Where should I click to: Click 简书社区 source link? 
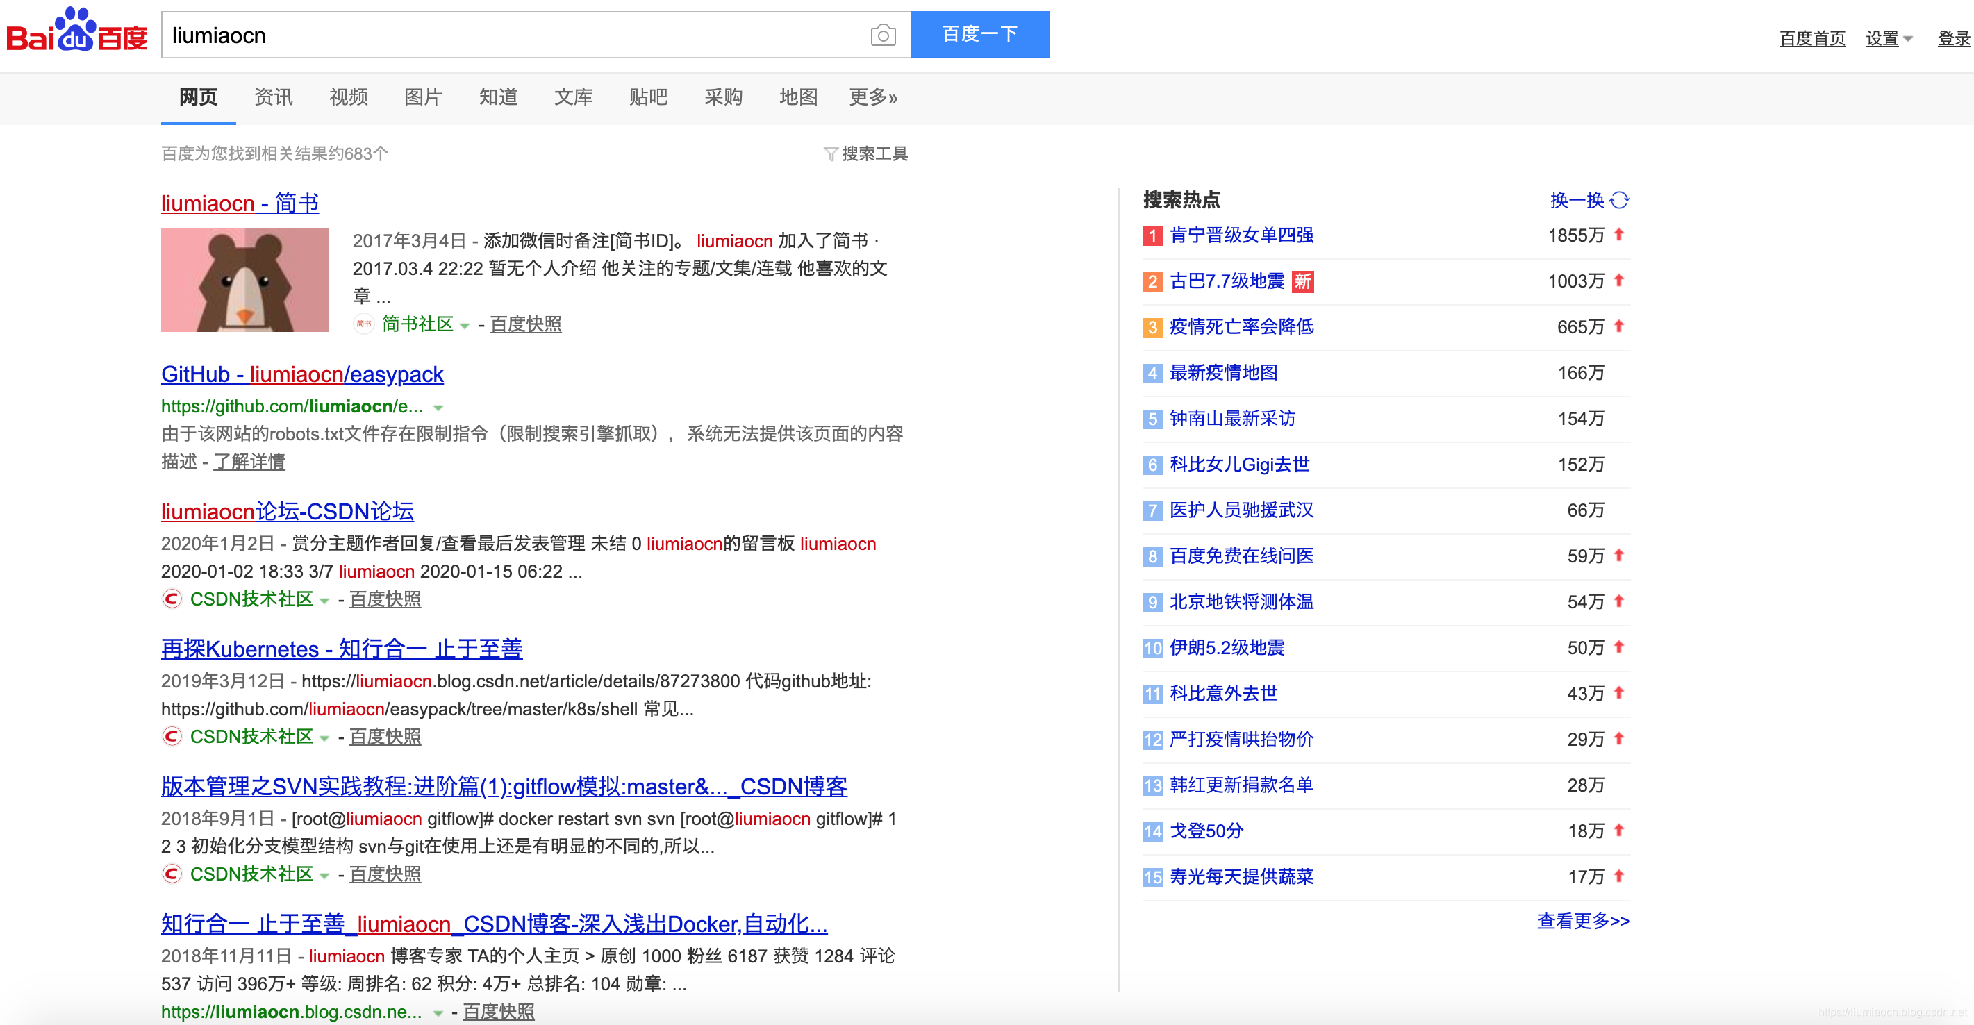coord(417,325)
